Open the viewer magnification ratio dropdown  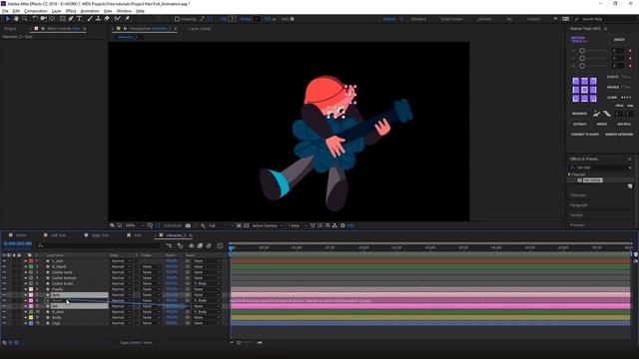tap(135, 225)
